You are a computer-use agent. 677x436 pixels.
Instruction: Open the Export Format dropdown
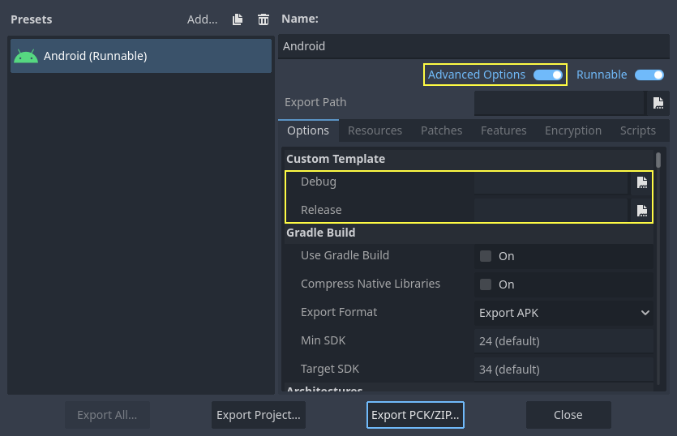tap(564, 313)
